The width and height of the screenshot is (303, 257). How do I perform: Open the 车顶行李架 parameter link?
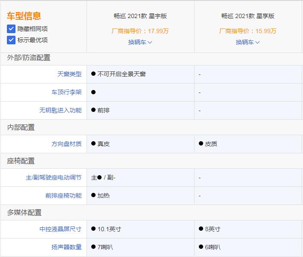coord(66,92)
